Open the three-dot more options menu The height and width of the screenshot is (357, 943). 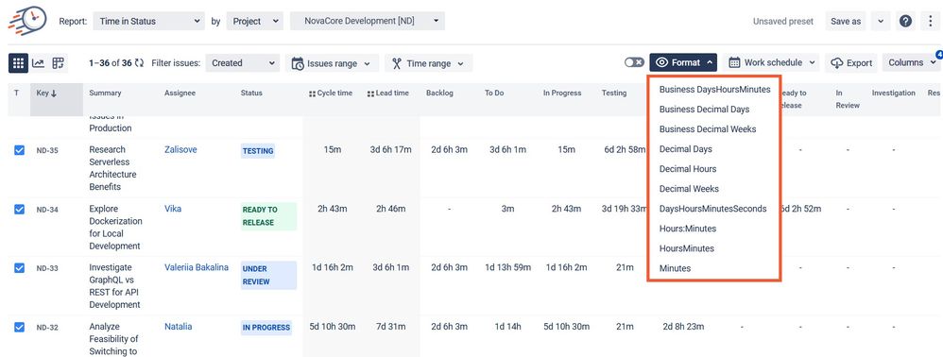click(931, 21)
